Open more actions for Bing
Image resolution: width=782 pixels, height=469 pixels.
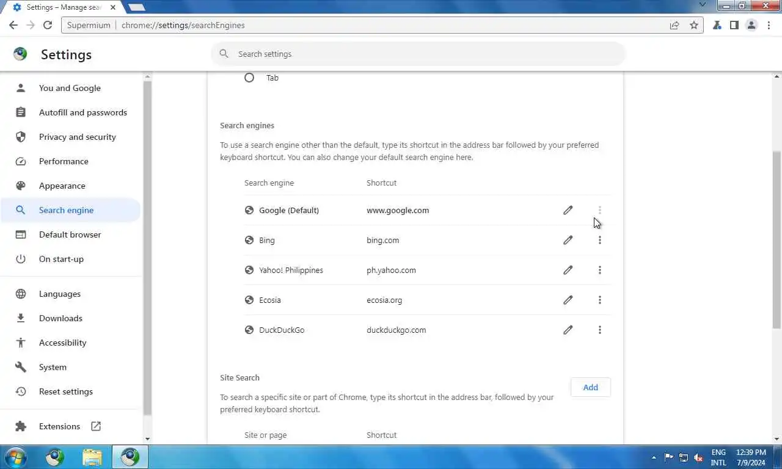[600, 240]
